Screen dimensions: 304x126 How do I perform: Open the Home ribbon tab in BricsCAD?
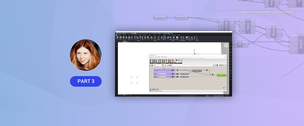coord(120,35)
